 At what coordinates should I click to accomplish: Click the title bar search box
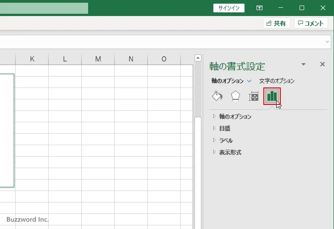[44, 8]
